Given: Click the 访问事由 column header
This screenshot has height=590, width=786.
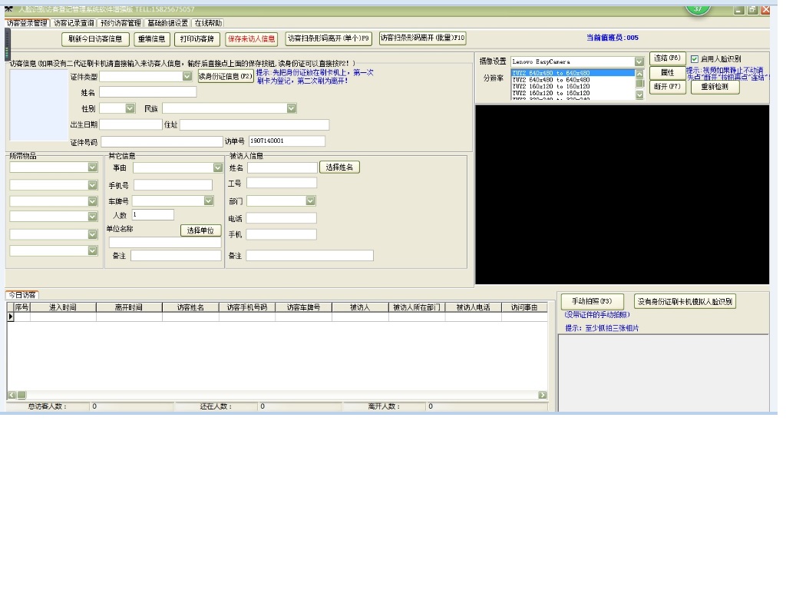Looking at the screenshot, I should pos(524,307).
